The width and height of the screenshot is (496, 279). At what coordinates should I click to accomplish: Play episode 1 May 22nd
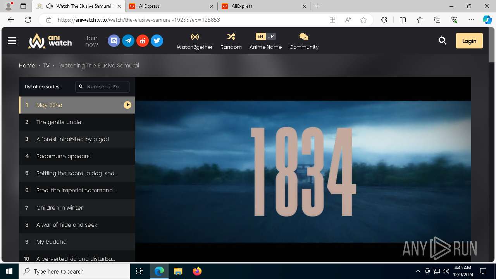[77, 105]
